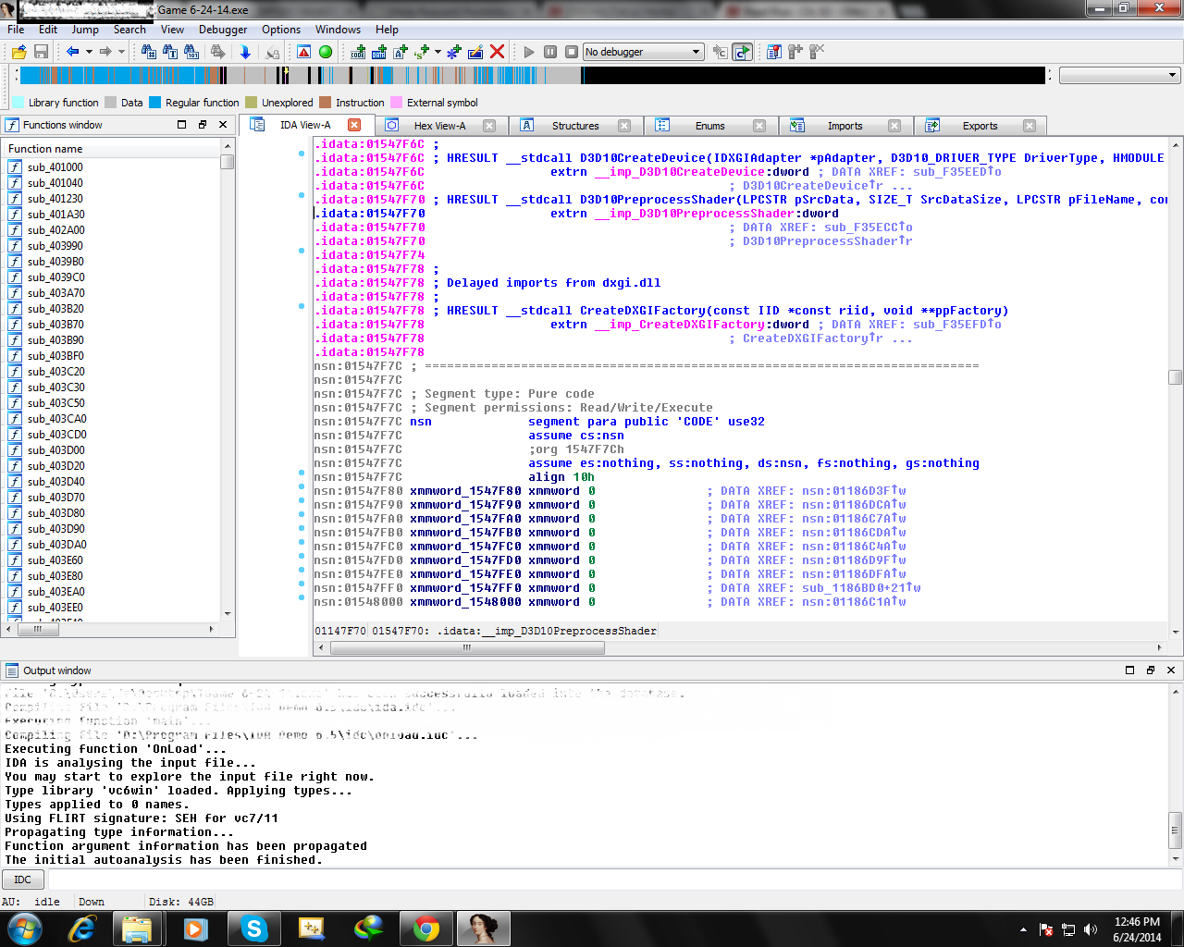This screenshot has width=1184, height=947.
Task: Navigate back with the blue left arrow
Action: coord(74,52)
